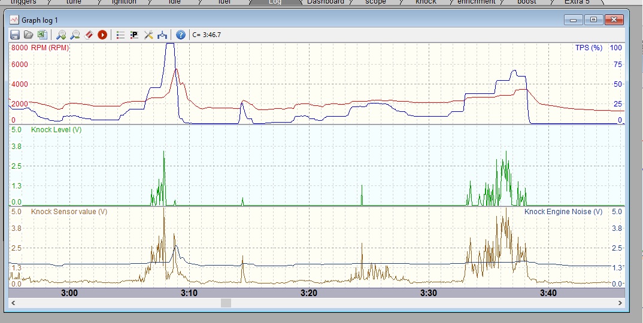Click the parameters 'P' list icon
This screenshot has height=323, width=643.
pos(134,35)
